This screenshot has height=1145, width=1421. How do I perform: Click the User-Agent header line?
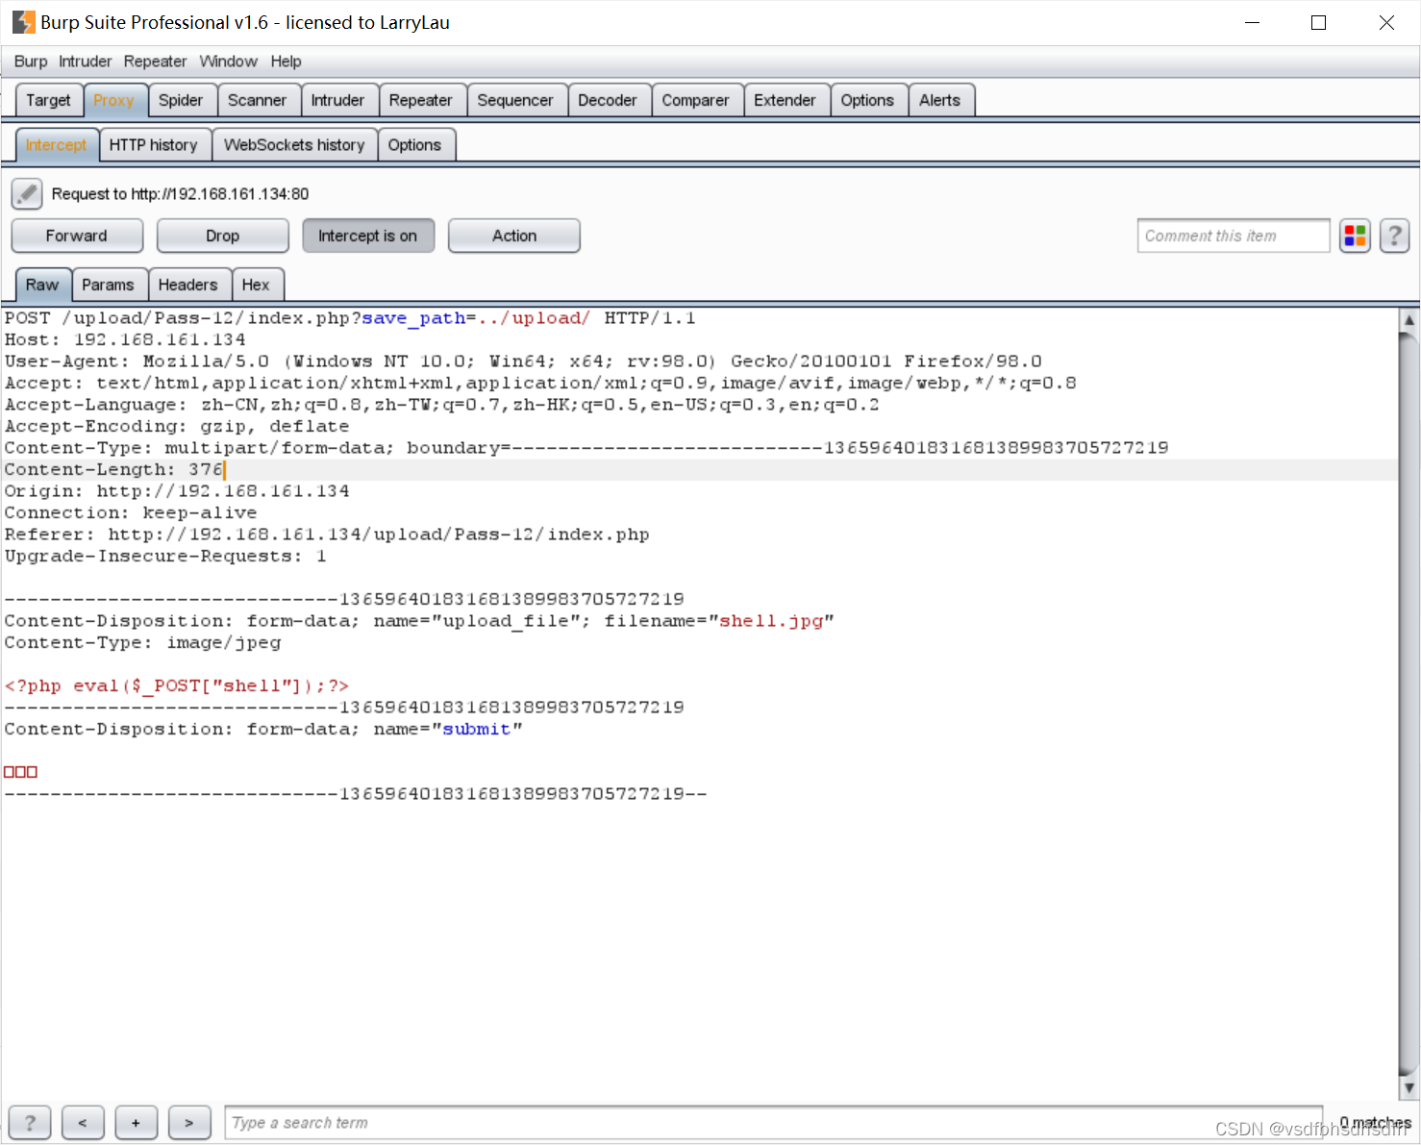tap(523, 361)
